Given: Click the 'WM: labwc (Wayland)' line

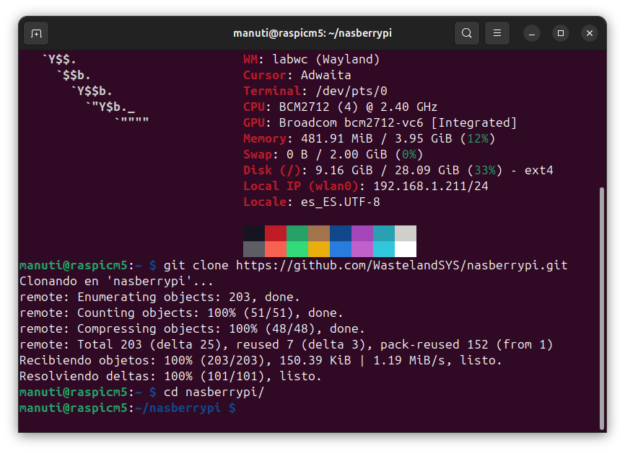Looking at the screenshot, I should click(311, 59).
